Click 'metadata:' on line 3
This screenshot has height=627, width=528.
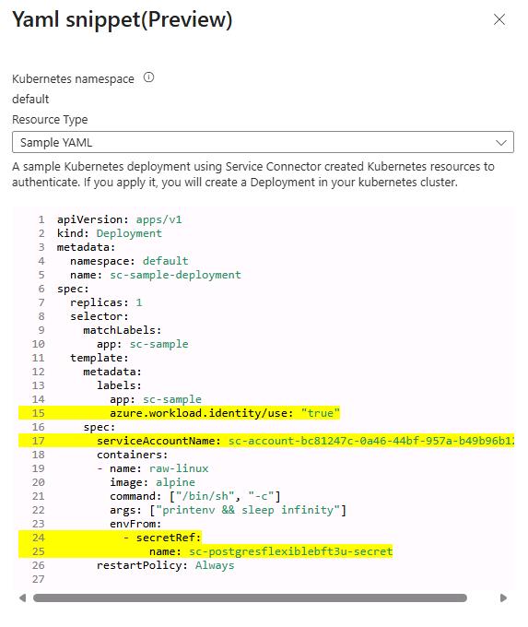click(86, 247)
